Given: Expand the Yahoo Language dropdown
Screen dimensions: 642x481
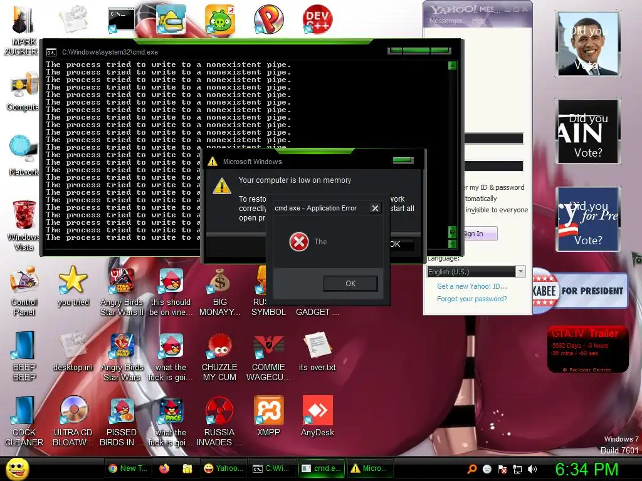Looking at the screenshot, I should click(521, 272).
